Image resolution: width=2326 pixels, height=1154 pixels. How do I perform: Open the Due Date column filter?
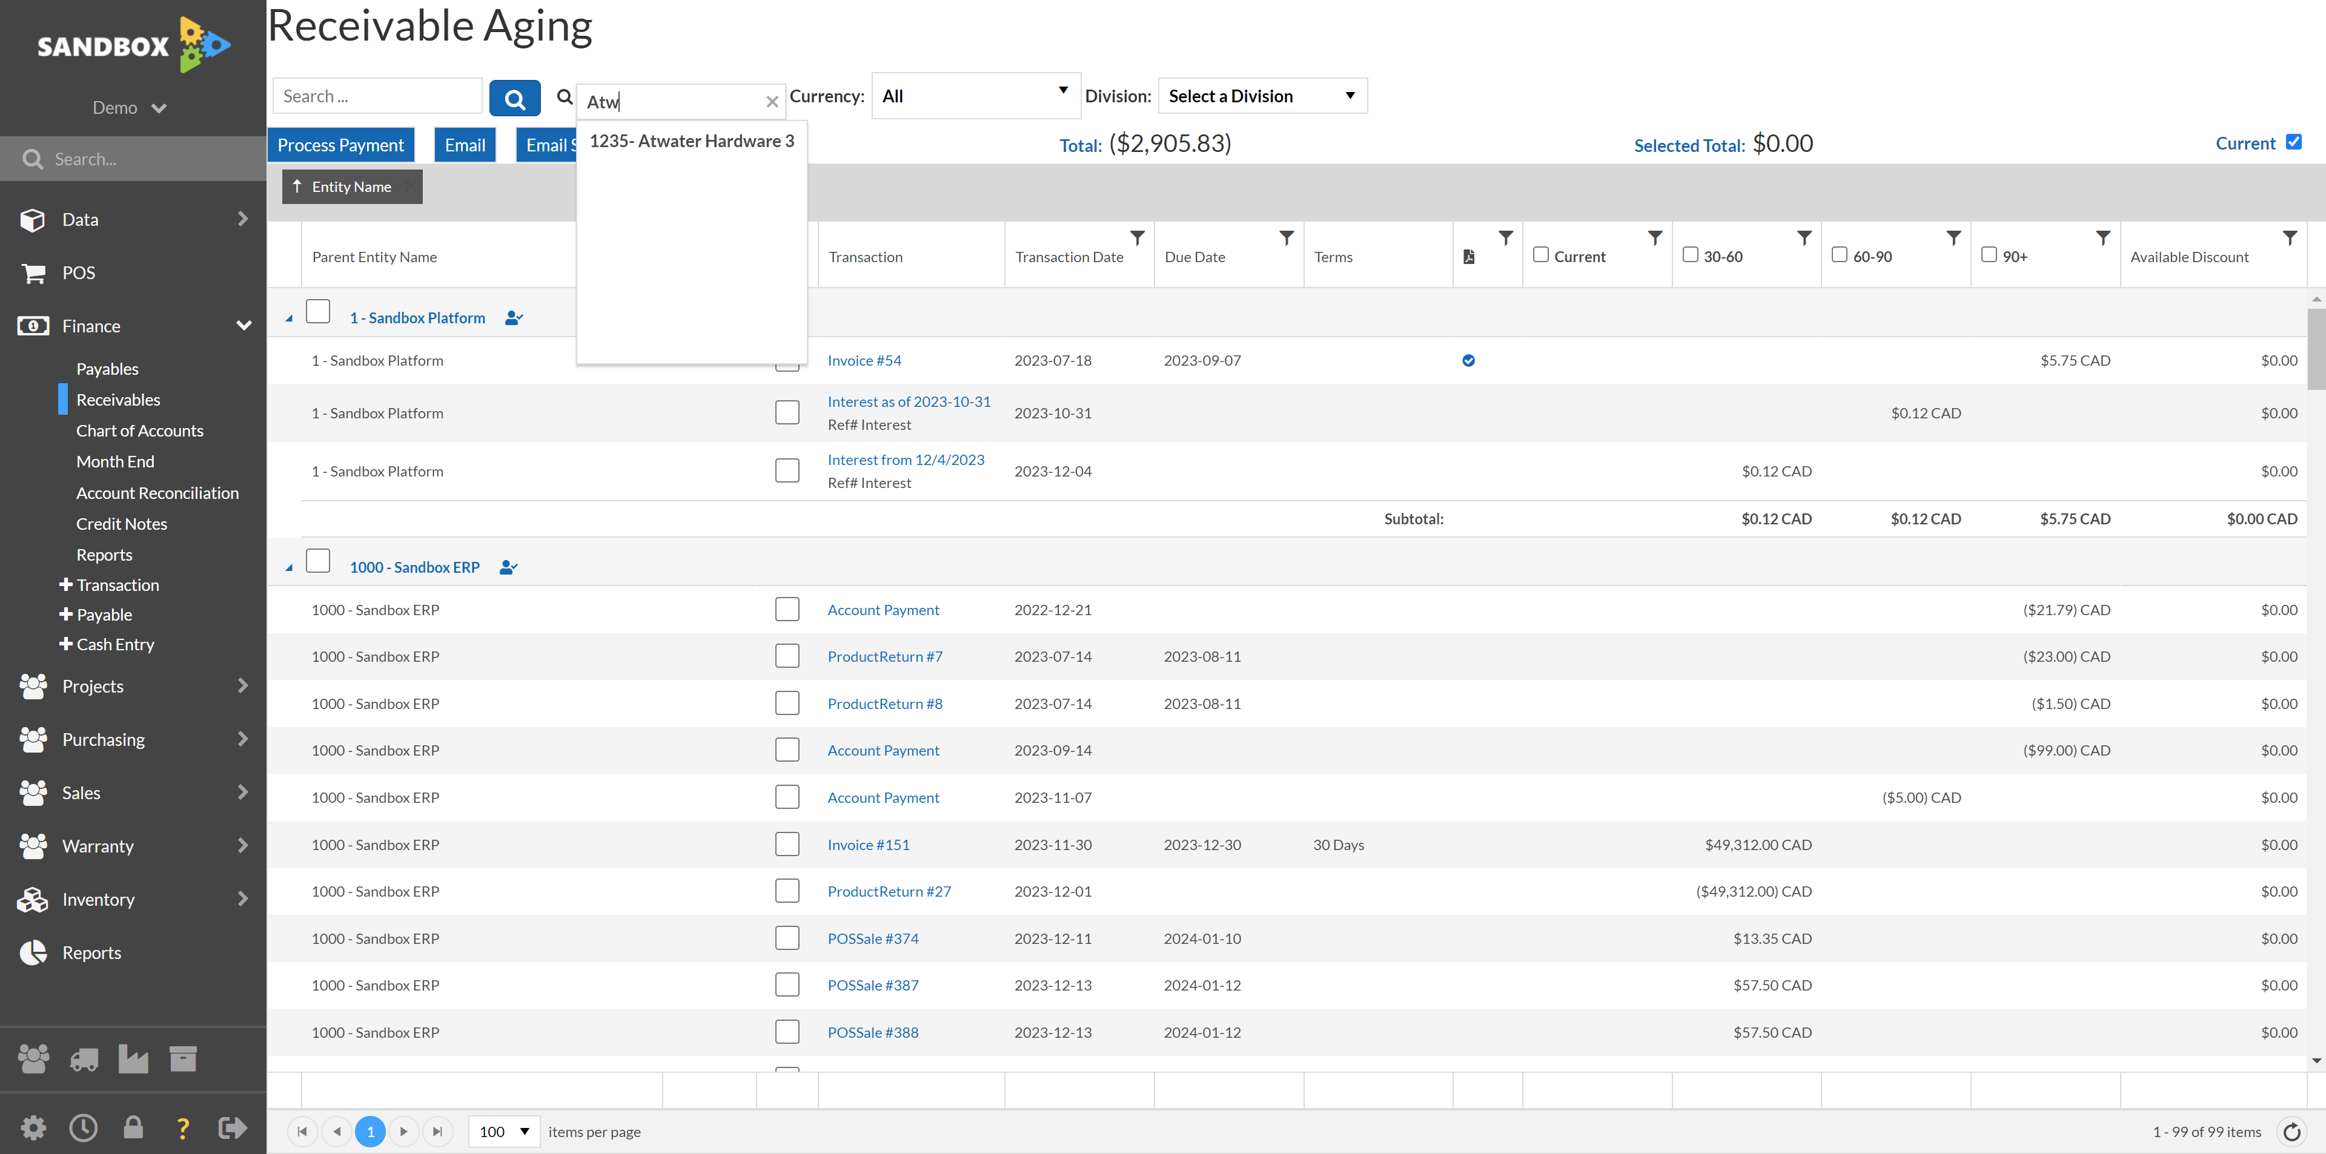point(1287,238)
